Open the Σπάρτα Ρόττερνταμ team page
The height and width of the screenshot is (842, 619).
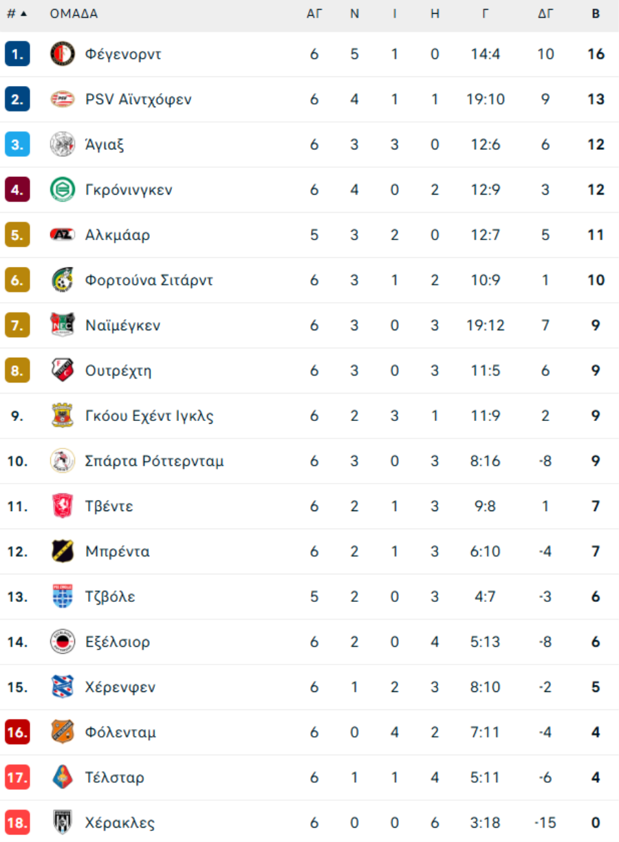[x=154, y=461]
